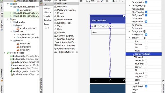Open the view options dropdown arrow beside eye
The height and width of the screenshot is (93, 165).
[84, 1]
